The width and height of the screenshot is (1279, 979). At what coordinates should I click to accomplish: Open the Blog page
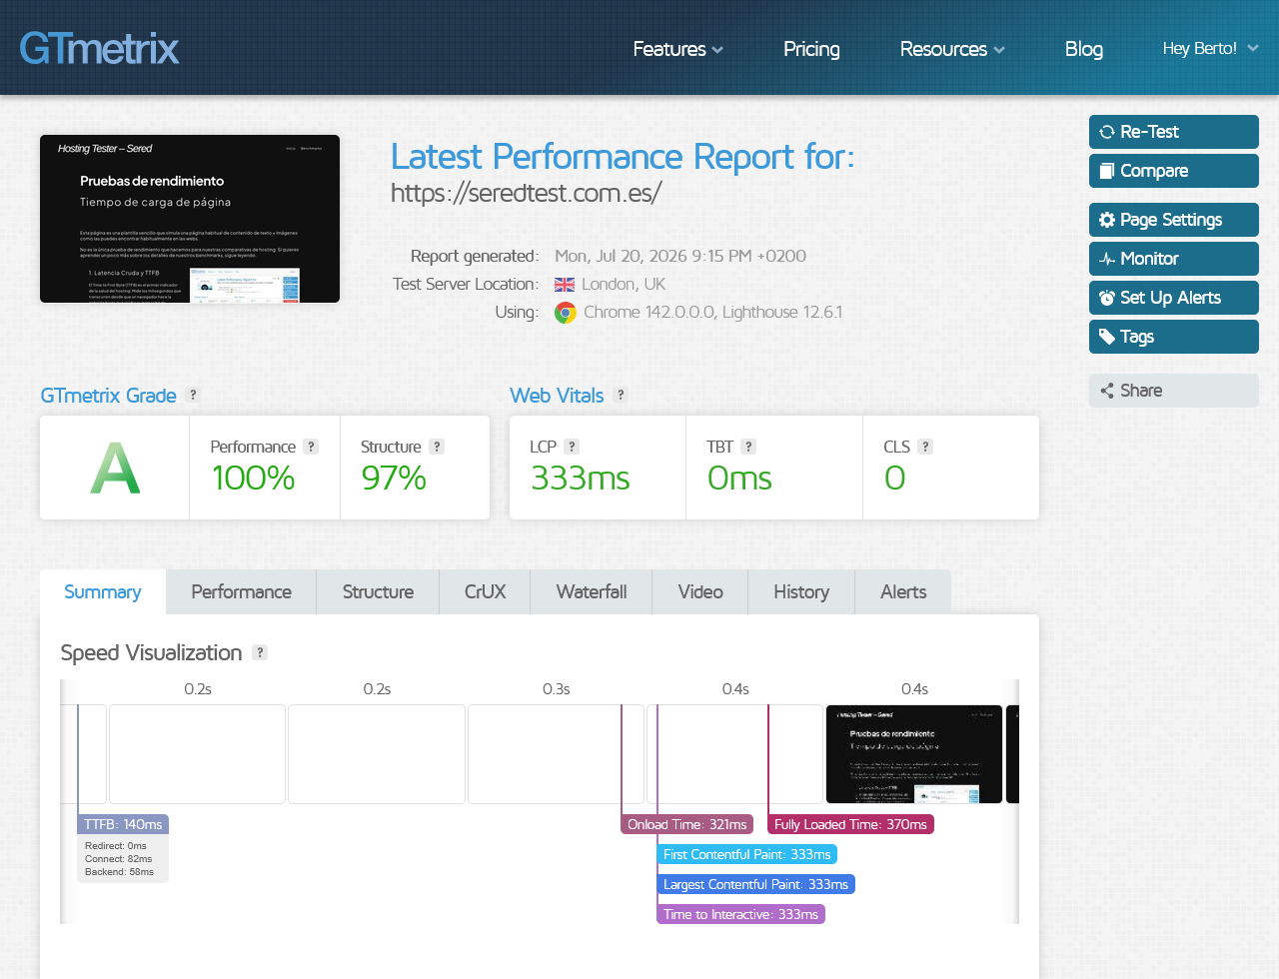[x=1084, y=49]
